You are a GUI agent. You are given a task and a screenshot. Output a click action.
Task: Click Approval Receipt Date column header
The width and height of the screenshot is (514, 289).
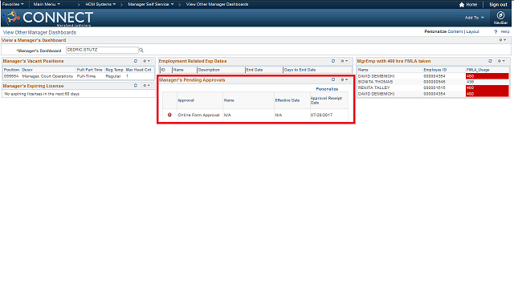[326, 100]
